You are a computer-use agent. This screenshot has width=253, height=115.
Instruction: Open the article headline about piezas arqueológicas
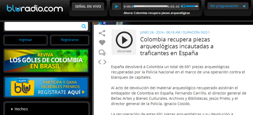(x=177, y=46)
